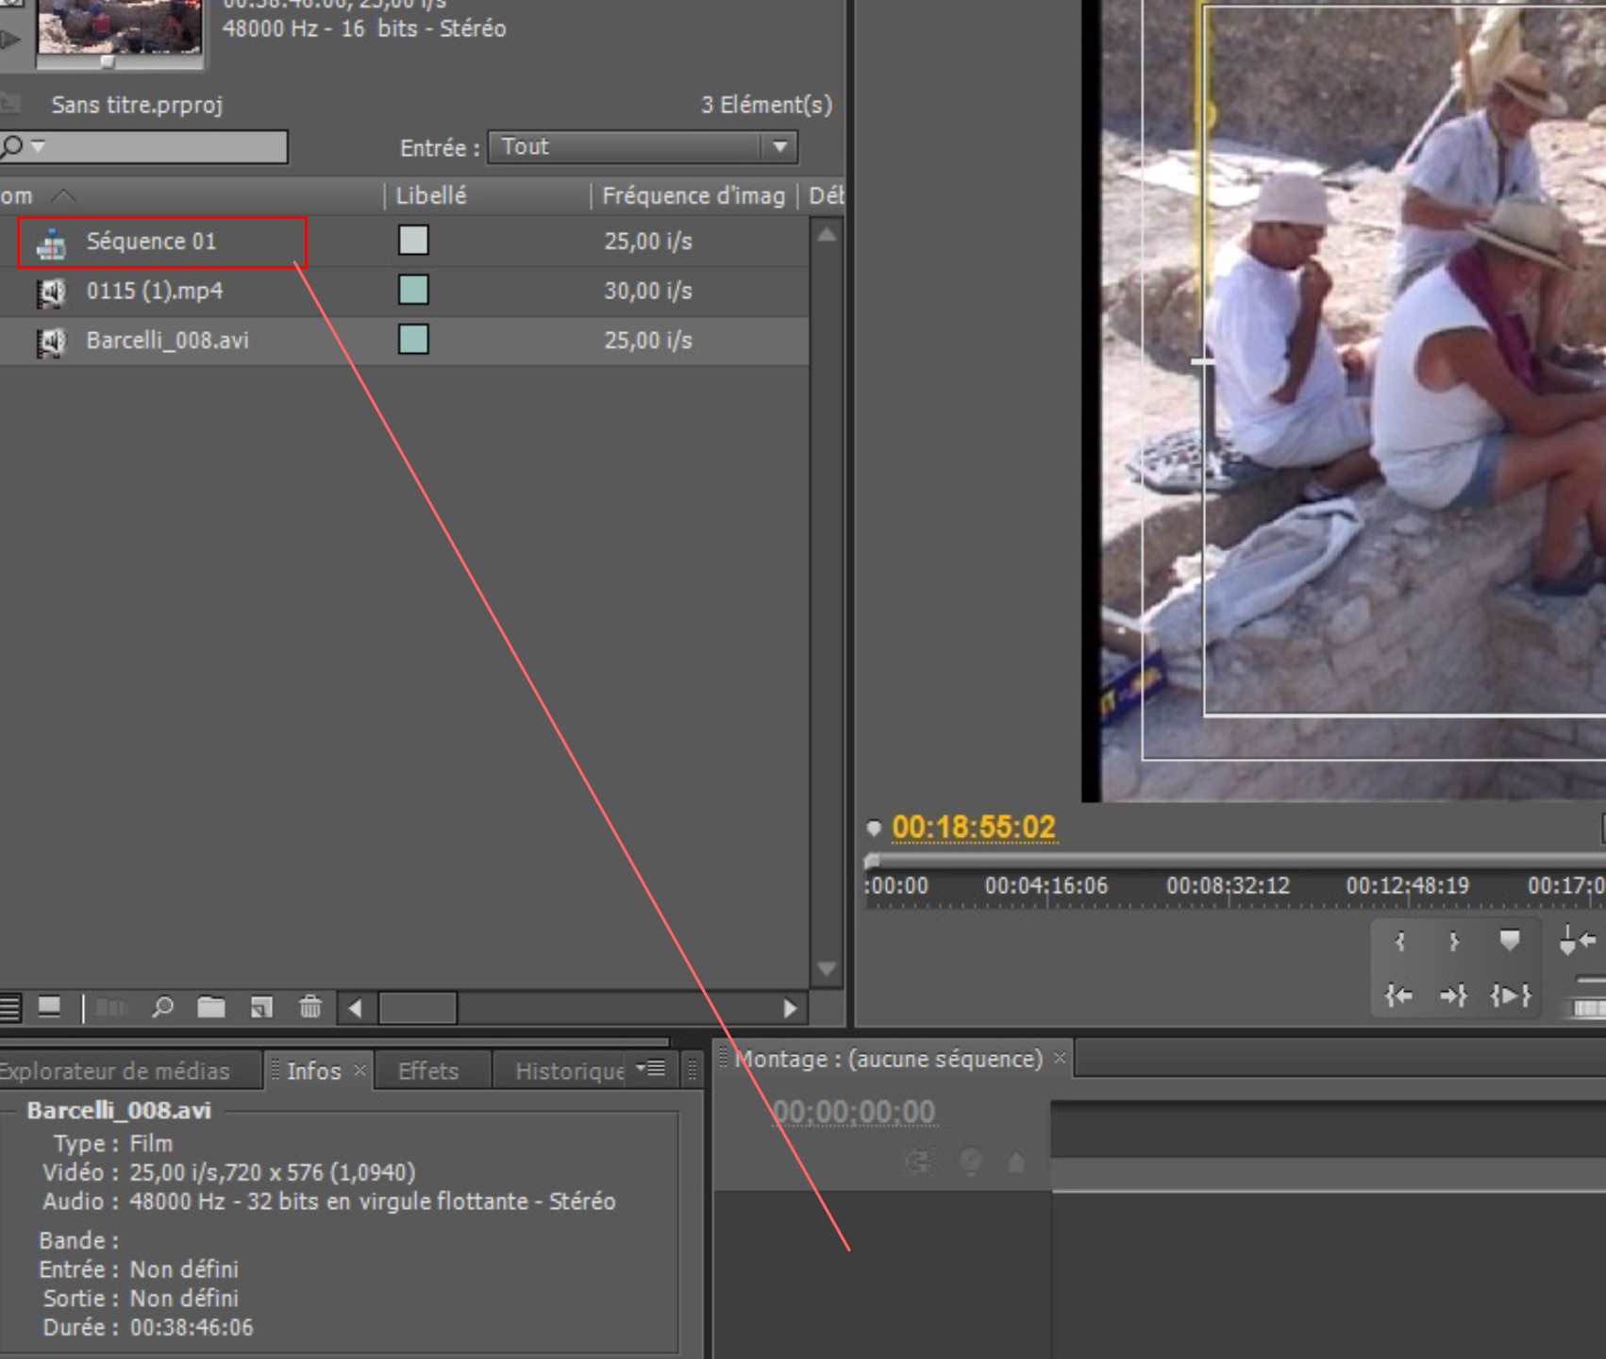The image size is (1606, 1359).
Task: Select Séquence 01 in the project list
Action: [151, 242]
